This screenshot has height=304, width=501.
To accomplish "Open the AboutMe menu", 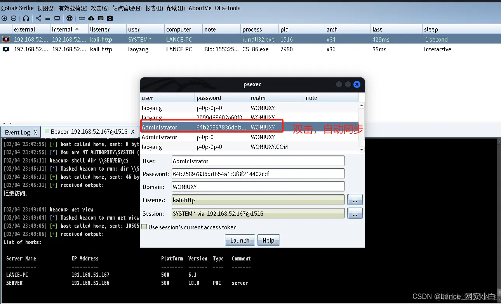I will point(200,8).
